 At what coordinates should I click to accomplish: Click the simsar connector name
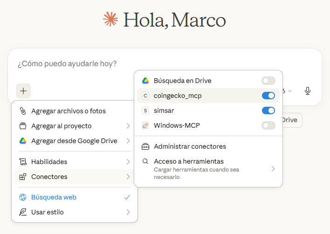(164, 110)
